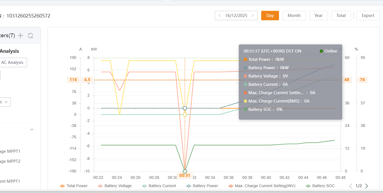The width and height of the screenshot is (383, 193).
Task: Click the plus icon beside parameters count
Action: tap(20, 36)
